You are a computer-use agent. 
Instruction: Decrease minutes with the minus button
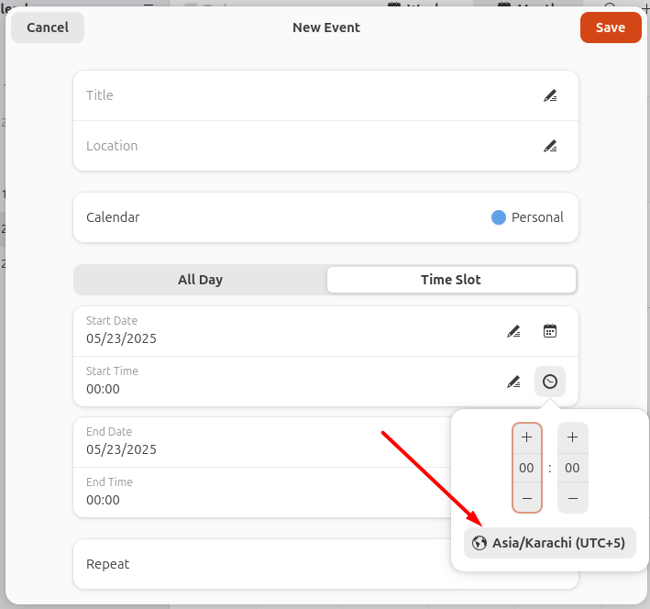click(572, 497)
